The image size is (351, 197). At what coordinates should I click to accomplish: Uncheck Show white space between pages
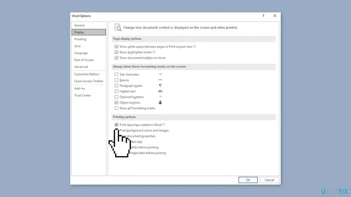pyautogui.click(x=117, y=47)
